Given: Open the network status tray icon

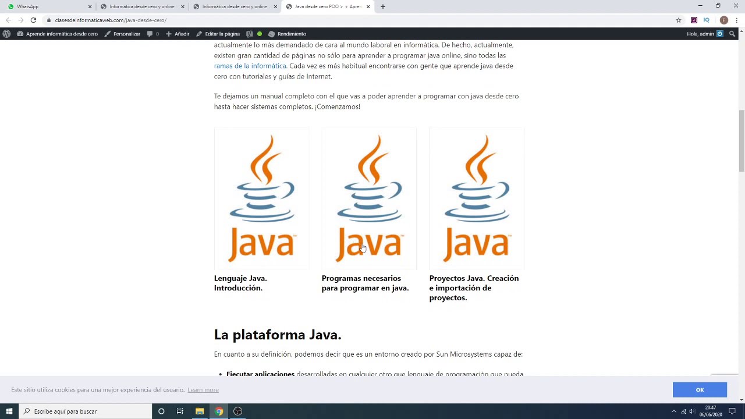Looking at the screenshot, I should (684, 411).
